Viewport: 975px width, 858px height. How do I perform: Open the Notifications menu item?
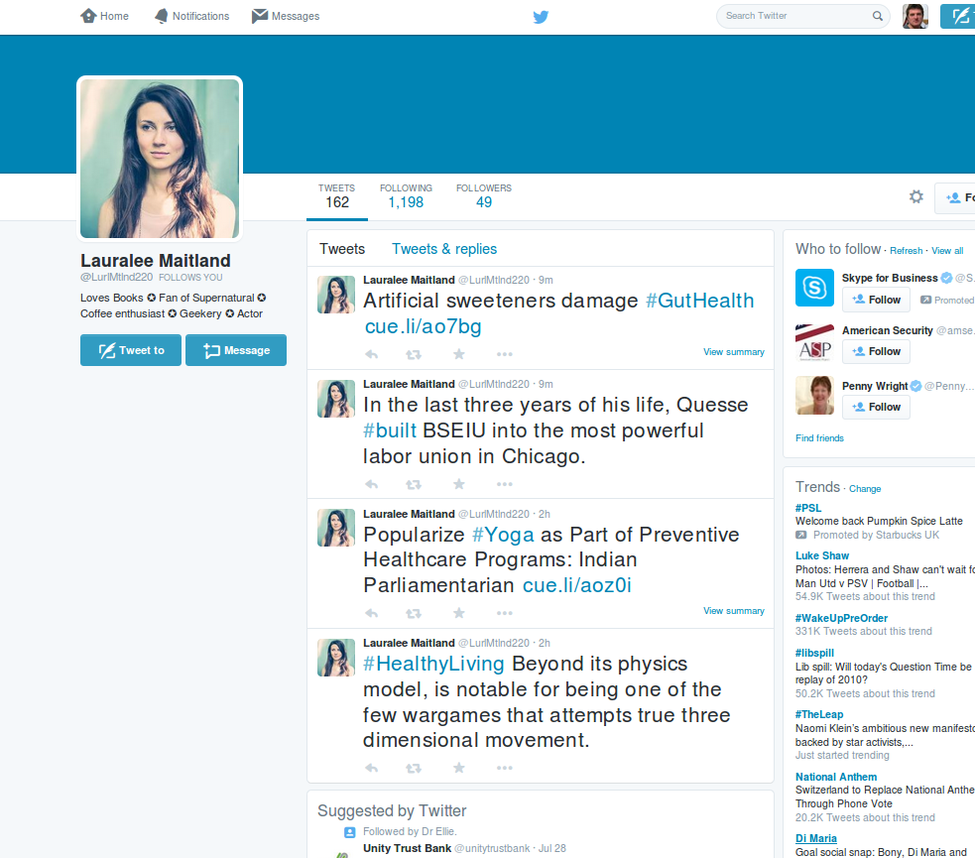click(x=191, y=16)
